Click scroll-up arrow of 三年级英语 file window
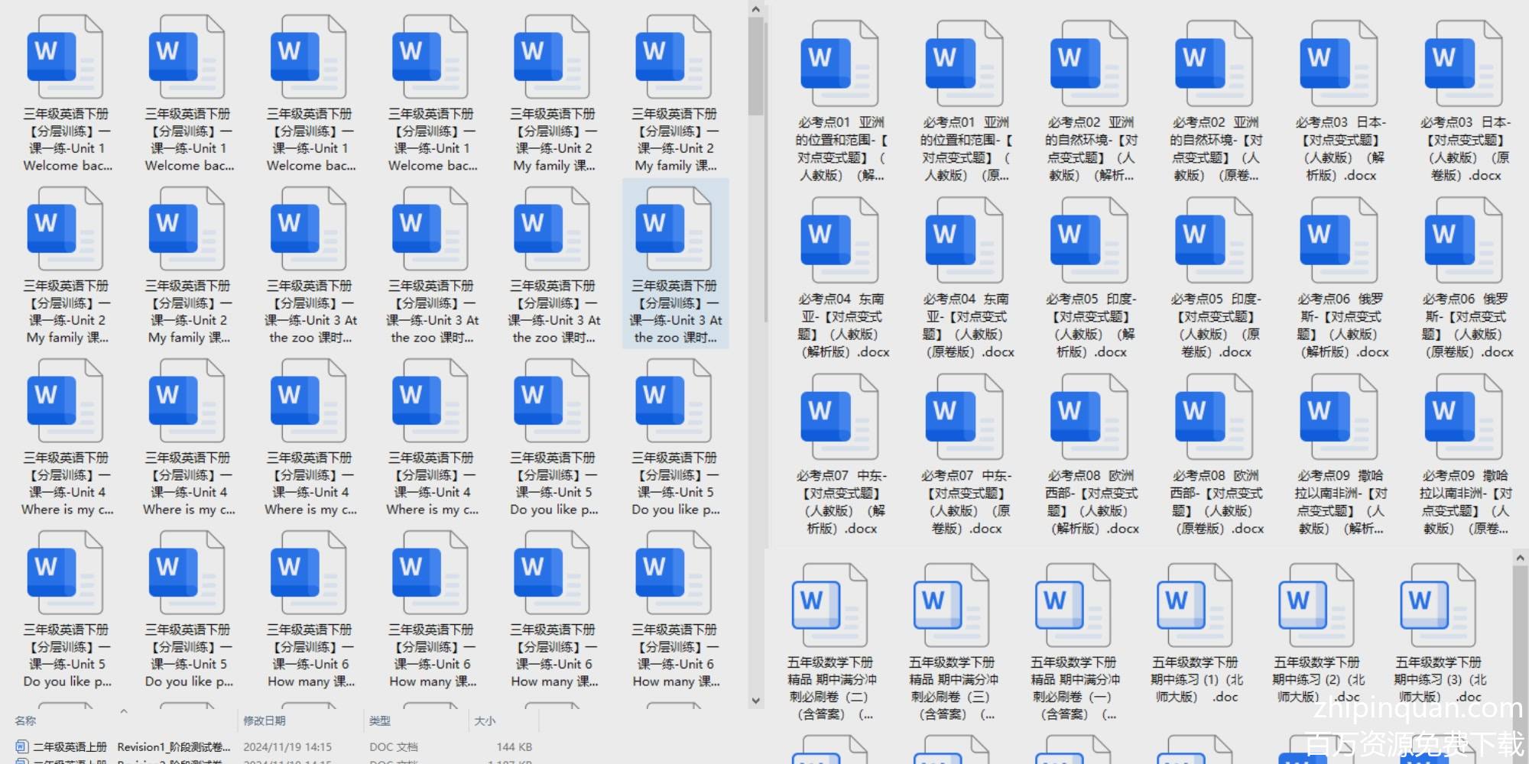1529x764 pixels. (x=755, y=9)
